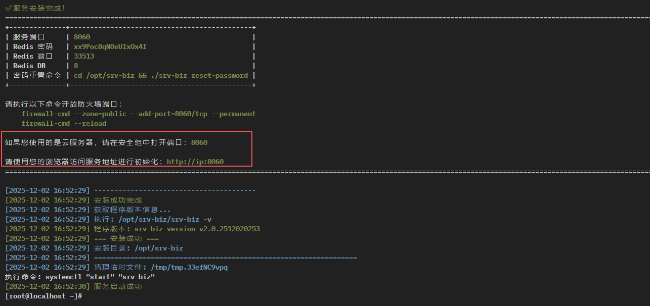
Task: Click the Redis DB value 8
Action: point(76,66)
